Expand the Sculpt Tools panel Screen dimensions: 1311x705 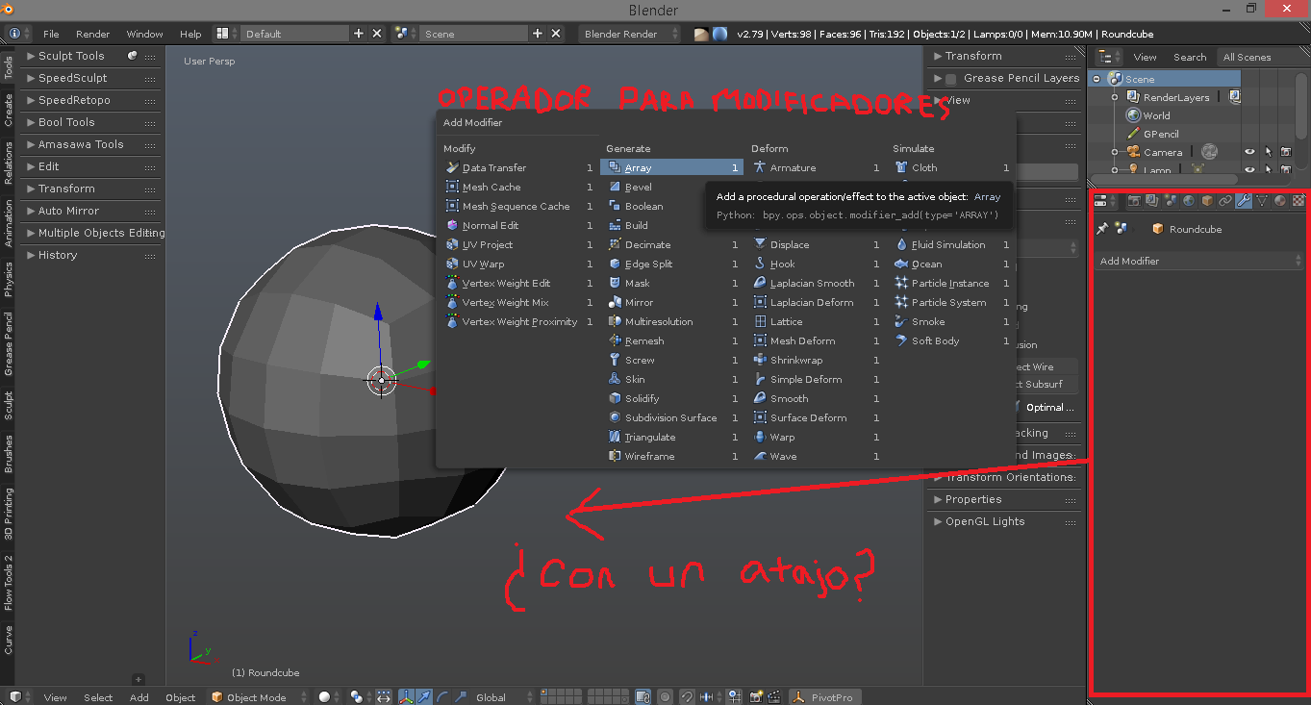(x=71, y=56)
